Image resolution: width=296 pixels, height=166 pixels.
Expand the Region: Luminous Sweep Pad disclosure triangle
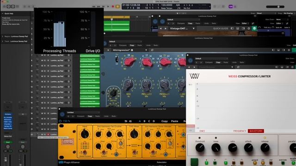point(3,36)
